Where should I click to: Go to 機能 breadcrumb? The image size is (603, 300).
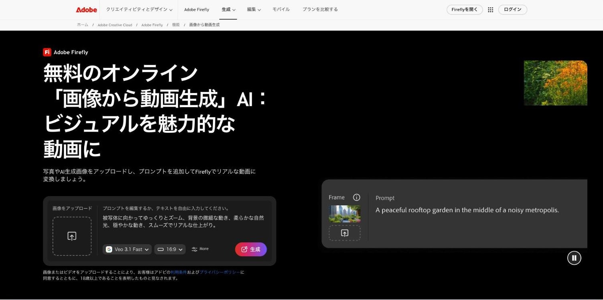coord(176,25)
